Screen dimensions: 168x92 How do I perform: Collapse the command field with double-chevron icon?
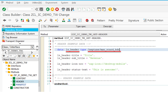click(x=37, y=9)
